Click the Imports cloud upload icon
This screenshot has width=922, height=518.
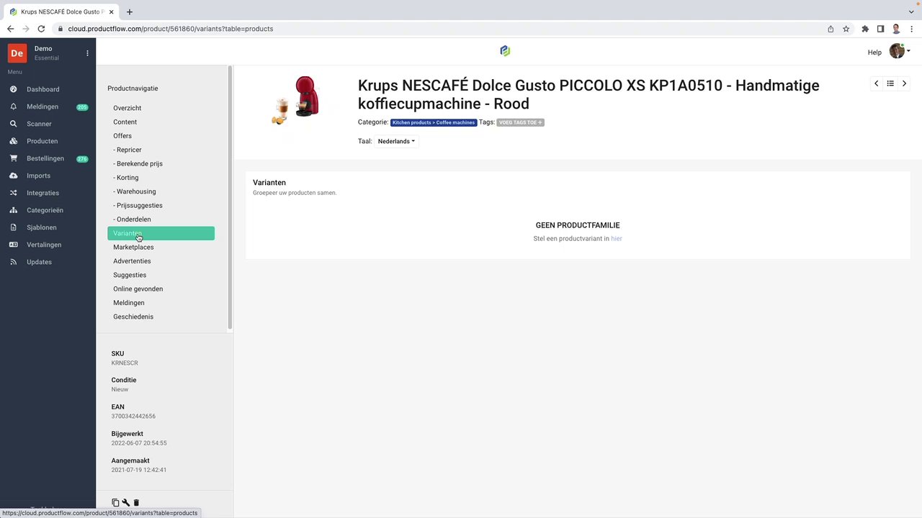click(13, 176)
